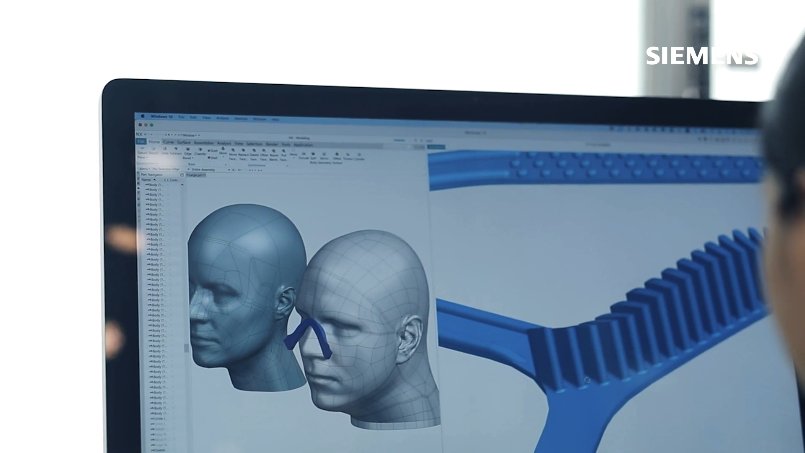Click the Part Navigator panel maximize box
This screenshot has width=805, height=453.
tap(182, 175)
